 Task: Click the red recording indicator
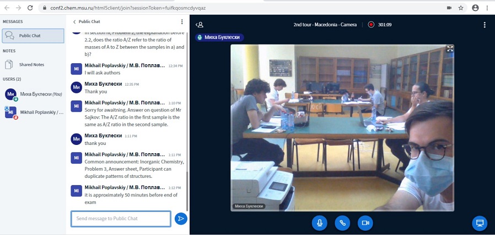tap(371, 25)
